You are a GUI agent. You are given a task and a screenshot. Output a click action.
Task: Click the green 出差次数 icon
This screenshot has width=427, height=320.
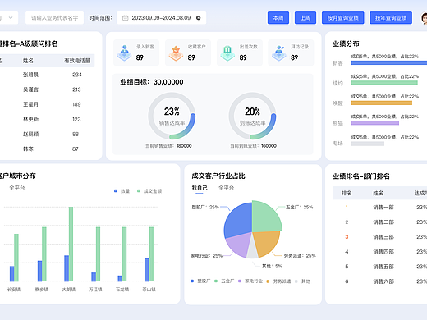click(x=227, y=53)
